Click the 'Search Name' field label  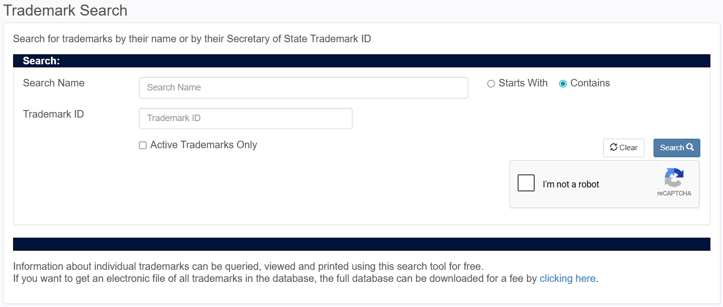point(54,83)
